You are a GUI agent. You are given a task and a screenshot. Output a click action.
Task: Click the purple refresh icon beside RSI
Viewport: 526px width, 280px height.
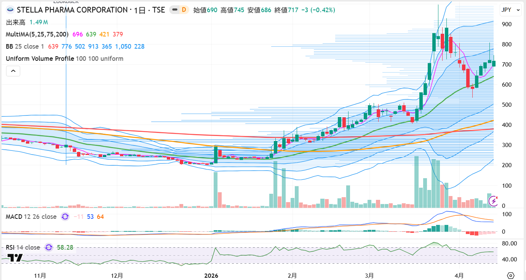pos(49,247)
